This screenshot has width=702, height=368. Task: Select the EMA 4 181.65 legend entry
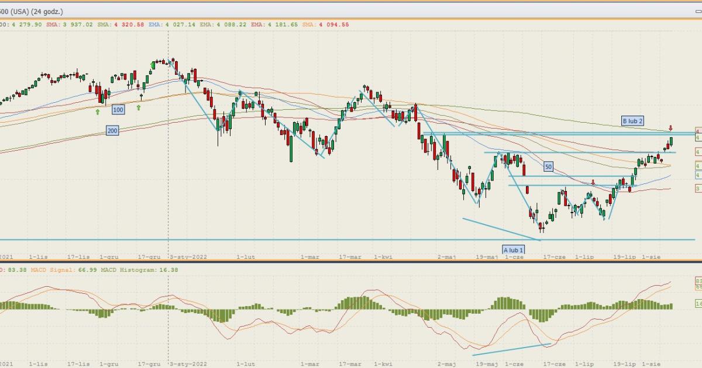tap(274, 25)
